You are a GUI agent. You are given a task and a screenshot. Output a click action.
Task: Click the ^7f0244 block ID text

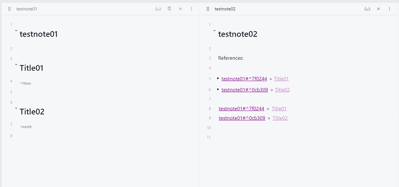coord(25,83)
